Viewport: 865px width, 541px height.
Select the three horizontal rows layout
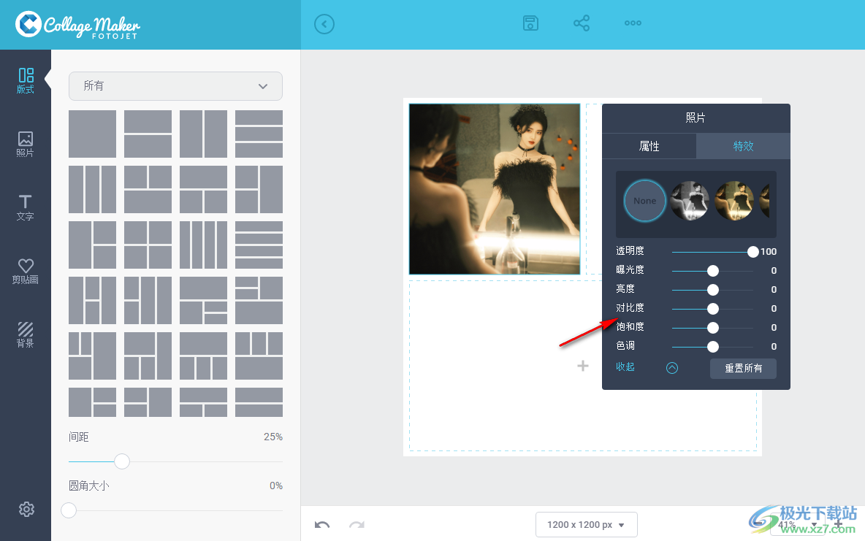(259, 134)
